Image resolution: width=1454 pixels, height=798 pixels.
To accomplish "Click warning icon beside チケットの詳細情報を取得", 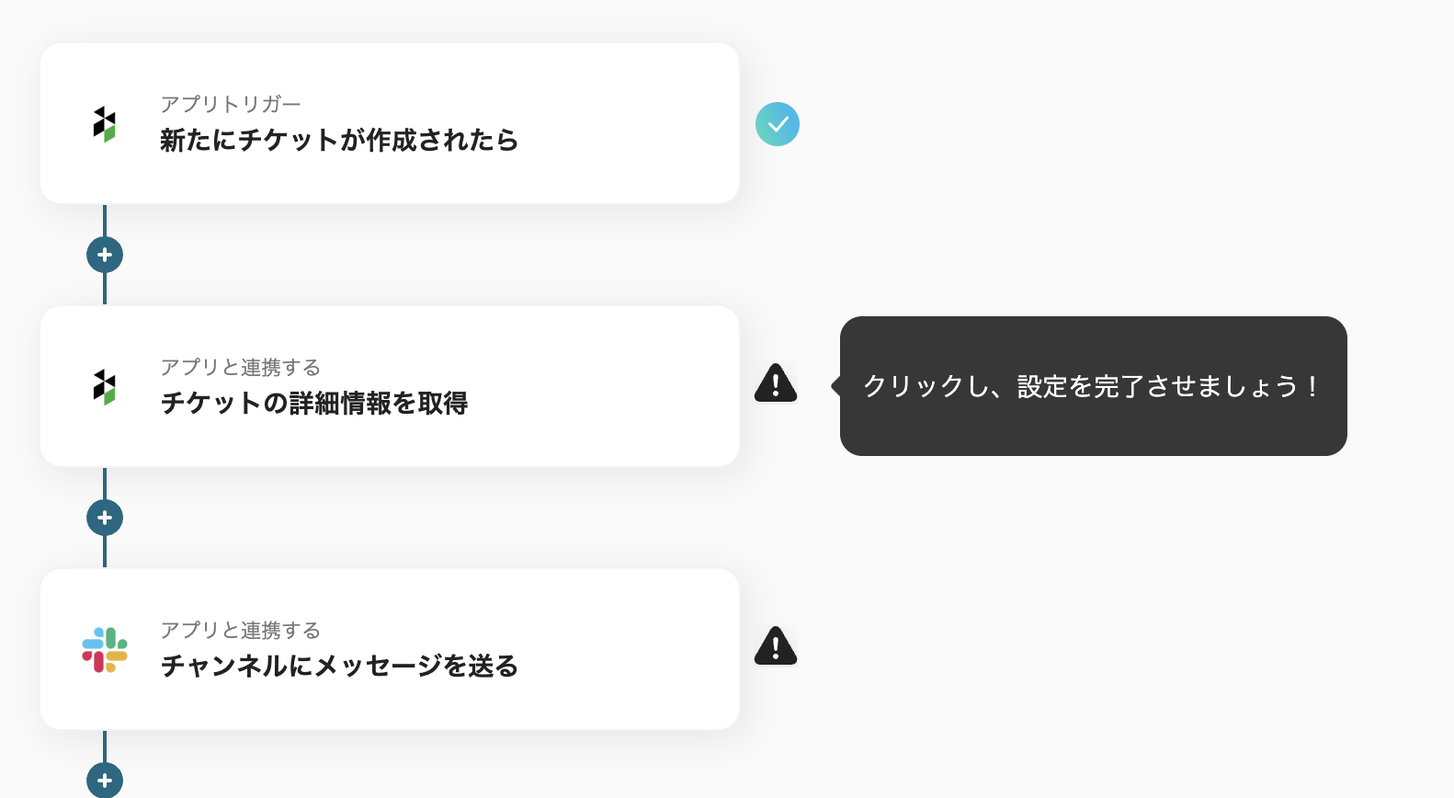I will pos(776,383).
